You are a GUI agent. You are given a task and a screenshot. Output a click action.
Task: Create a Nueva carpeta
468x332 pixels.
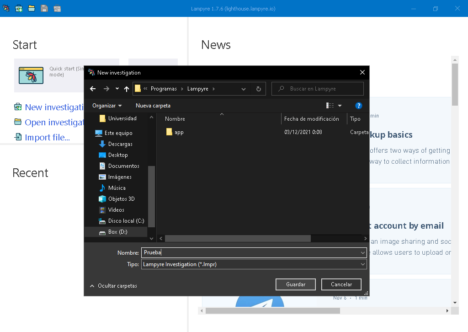click(153, 106)
